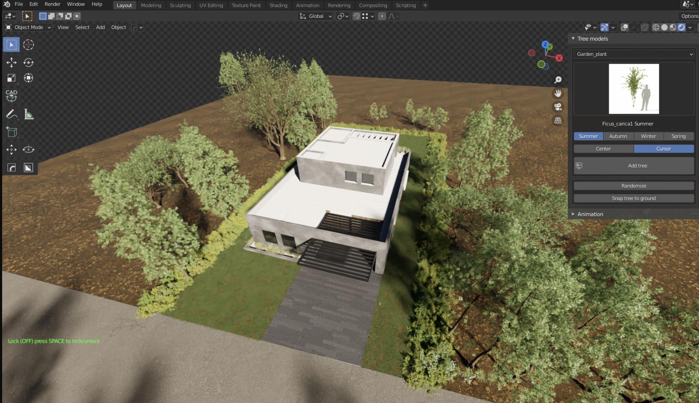Open the Render menu

click(53, 4)
